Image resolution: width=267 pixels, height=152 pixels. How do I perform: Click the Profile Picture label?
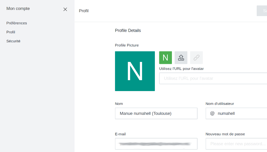click(x=127, y=45)
